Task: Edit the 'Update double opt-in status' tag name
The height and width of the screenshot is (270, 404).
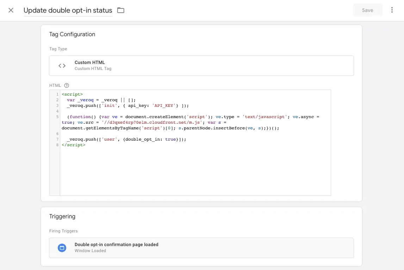Action: click(x=68, y=10)
